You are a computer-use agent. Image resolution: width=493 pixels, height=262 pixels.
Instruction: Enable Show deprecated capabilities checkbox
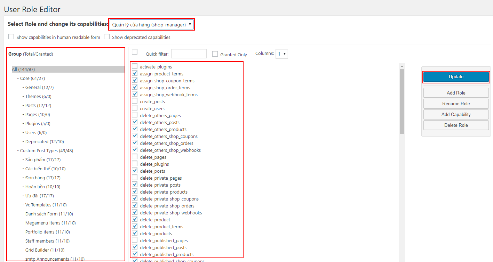pyautogui.click(x=107, y=36)
